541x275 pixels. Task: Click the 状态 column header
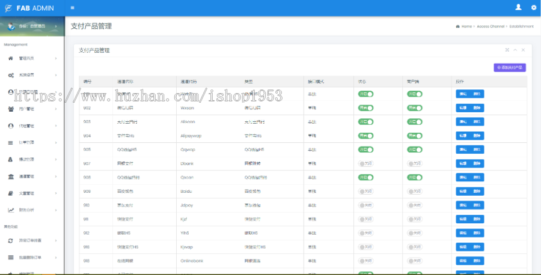362,82
